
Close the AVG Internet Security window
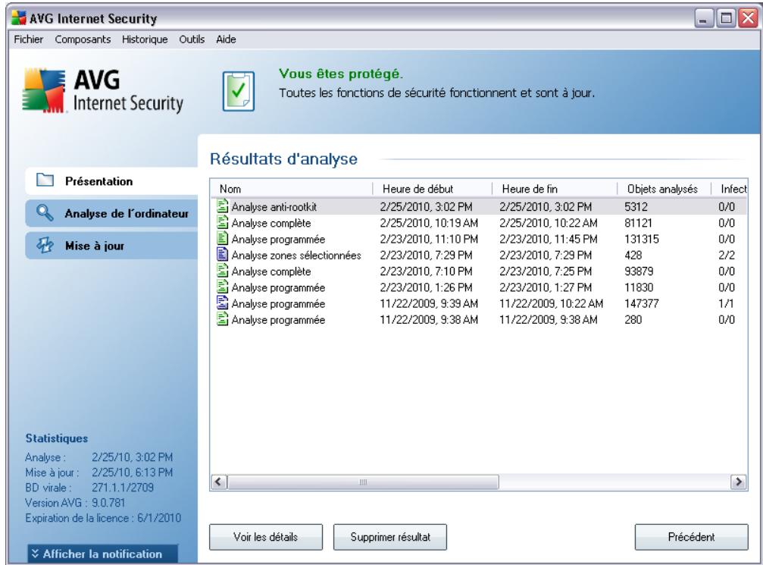tap(747, 19)
